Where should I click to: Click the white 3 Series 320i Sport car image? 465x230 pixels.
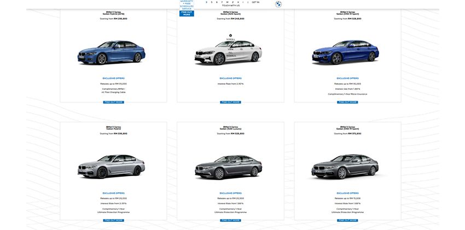tap(228, 53)
